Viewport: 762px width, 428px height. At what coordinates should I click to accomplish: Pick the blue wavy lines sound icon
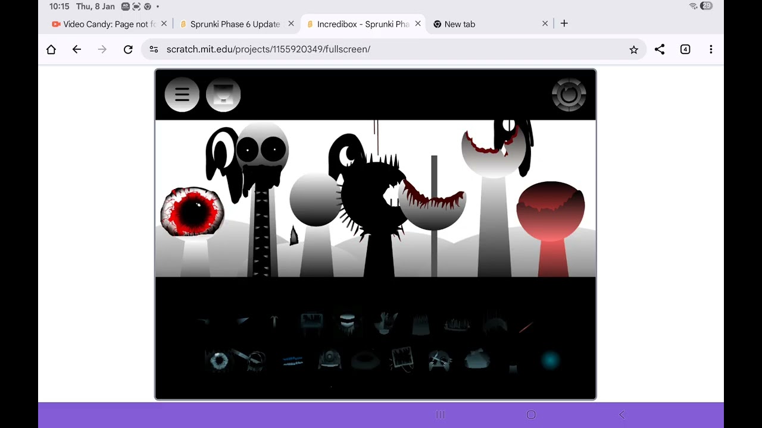point(292,361)
